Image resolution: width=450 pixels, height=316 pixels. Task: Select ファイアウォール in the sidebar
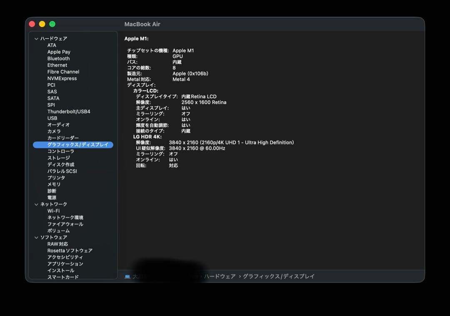coord(65,224)
